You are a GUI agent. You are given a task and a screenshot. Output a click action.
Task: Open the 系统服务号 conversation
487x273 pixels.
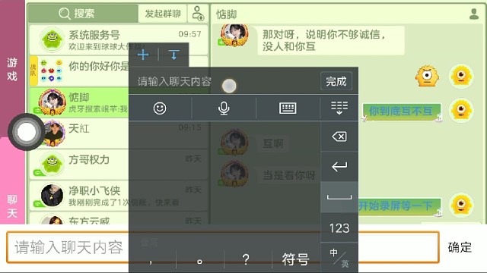click(x=119, y=39)
